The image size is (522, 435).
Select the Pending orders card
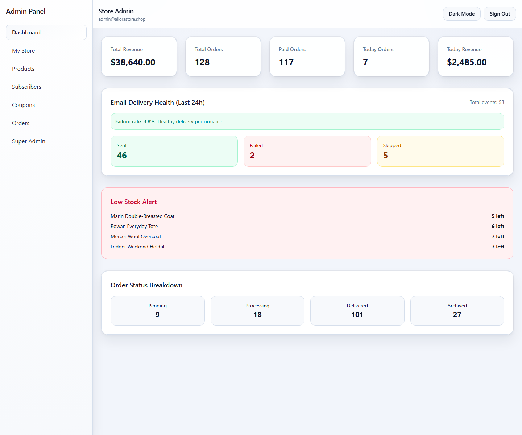[x=157, y=311]
